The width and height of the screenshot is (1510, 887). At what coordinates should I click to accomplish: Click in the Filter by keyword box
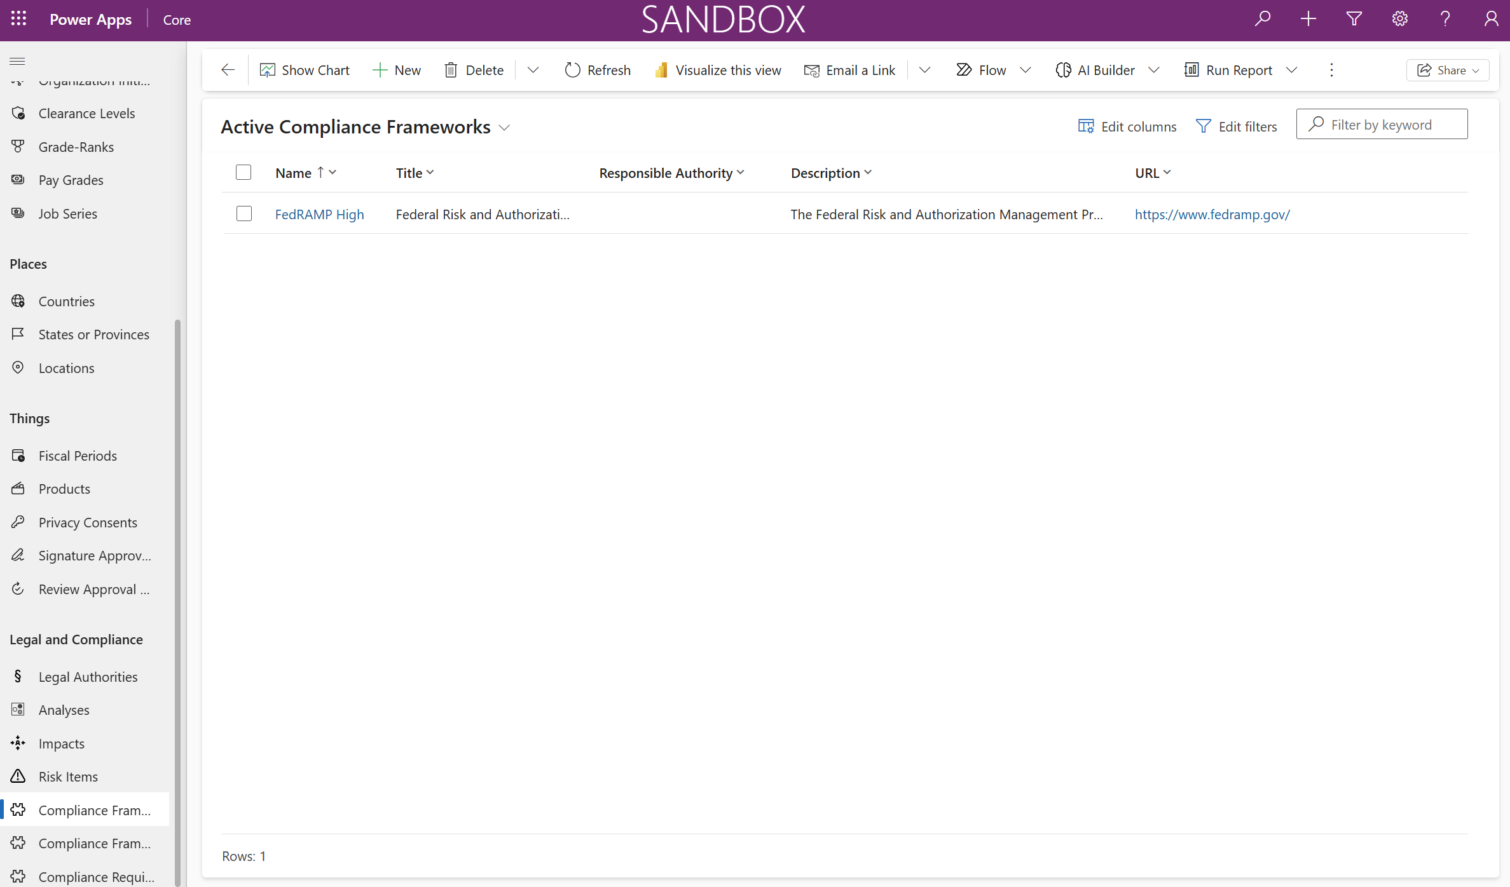coord(1382,125)
